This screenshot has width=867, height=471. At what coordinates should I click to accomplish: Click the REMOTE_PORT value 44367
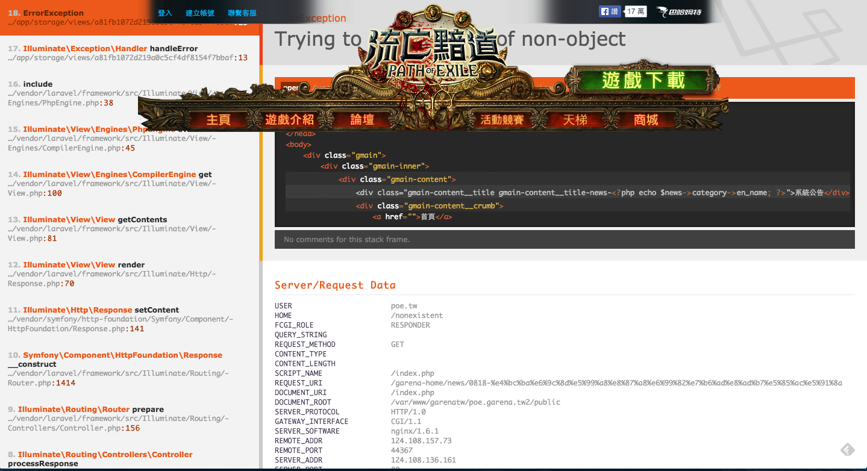402,451
